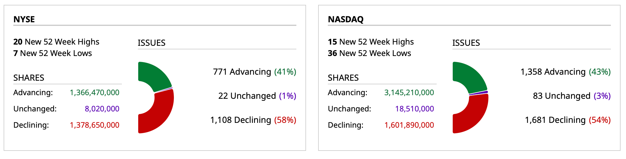This screenshot has height=159, width=626.
Task: Select the NASDAQ panel heading
Action: pos(346,19)
